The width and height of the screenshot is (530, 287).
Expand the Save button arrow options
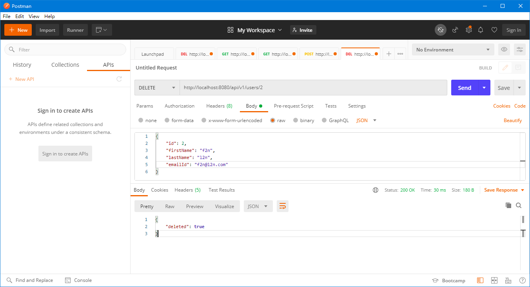pos(519,88)
